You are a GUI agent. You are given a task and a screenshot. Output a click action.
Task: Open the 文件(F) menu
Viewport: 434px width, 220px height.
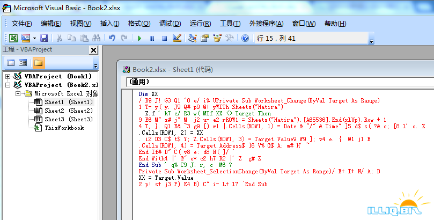coord(21,24)
